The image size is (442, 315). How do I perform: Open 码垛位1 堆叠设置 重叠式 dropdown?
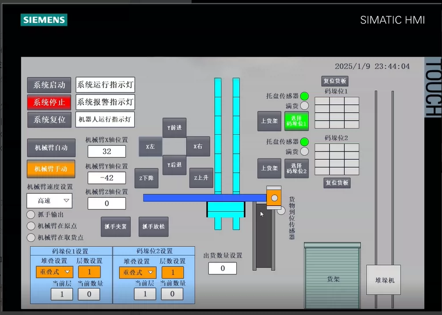point(54,272)
